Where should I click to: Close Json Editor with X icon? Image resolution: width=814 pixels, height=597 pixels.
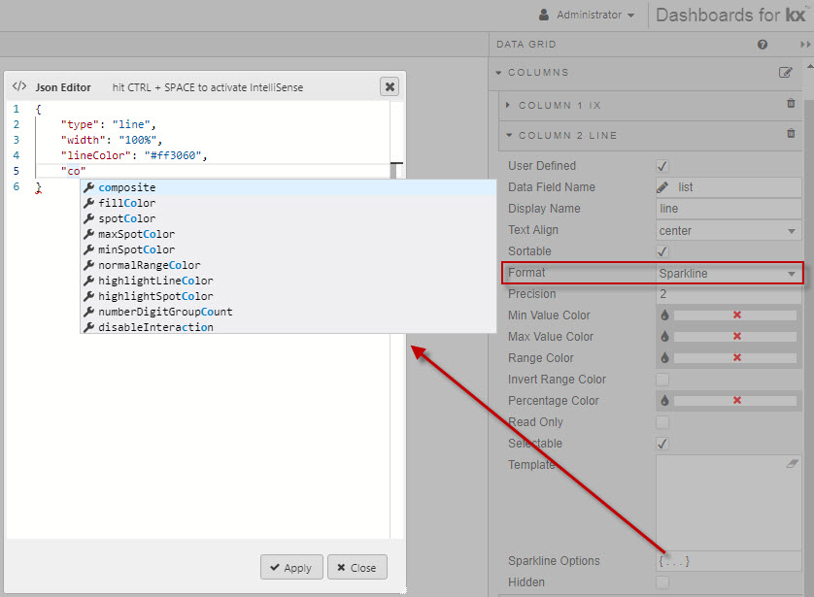tap(390, 86)
